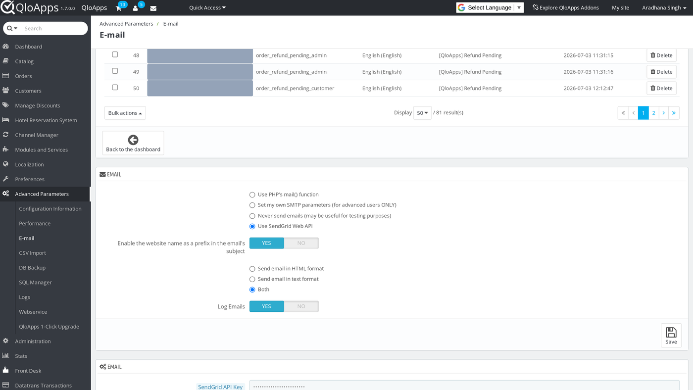Open the CSV Import submenu item
The width and height of the screenshot is (693, 390).
tap(32, 253)
